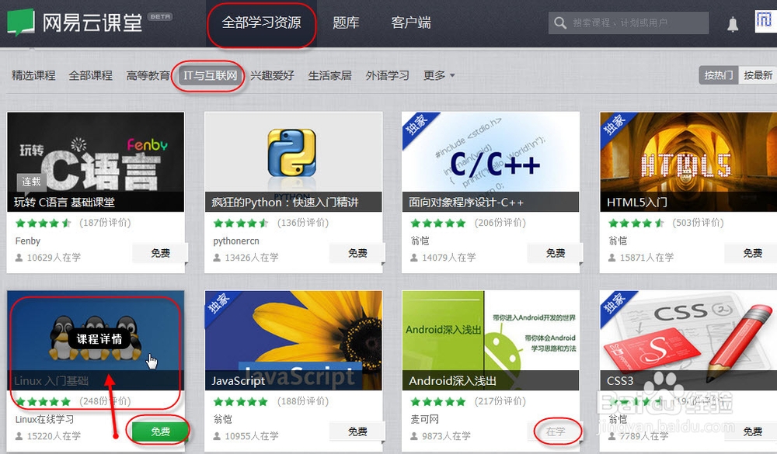Click green 免费 button on Linux course
The image size is (777, 454).
click(160, 431)
